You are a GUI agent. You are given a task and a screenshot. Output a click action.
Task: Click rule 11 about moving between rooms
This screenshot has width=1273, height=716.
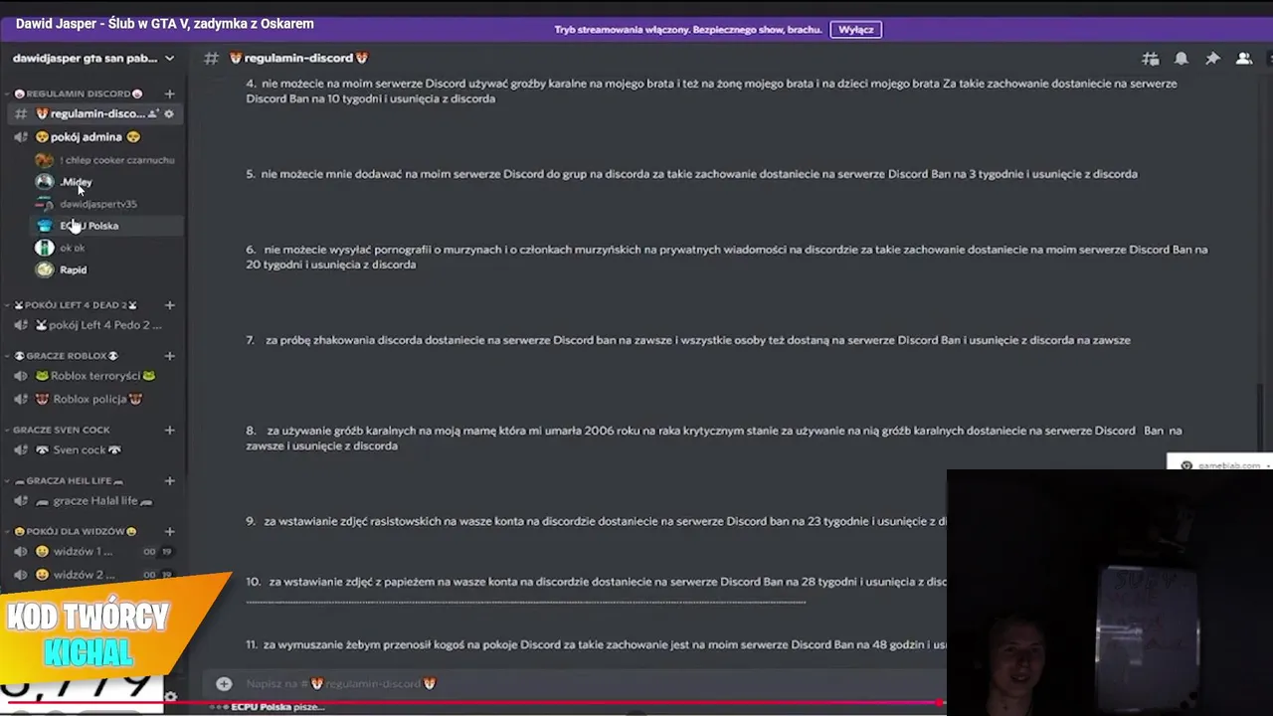[595, 644]
